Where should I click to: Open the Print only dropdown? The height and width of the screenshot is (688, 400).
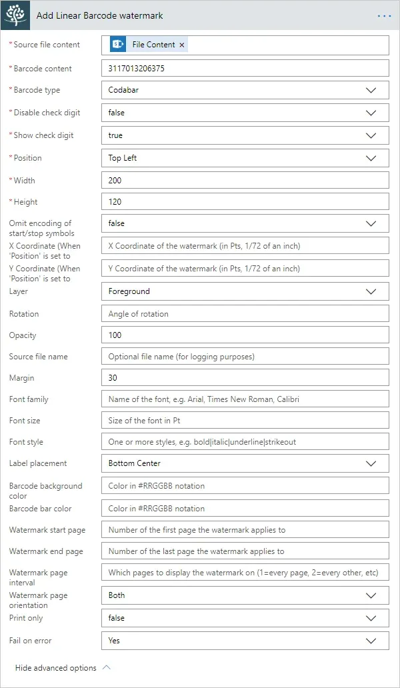point(245,618)
